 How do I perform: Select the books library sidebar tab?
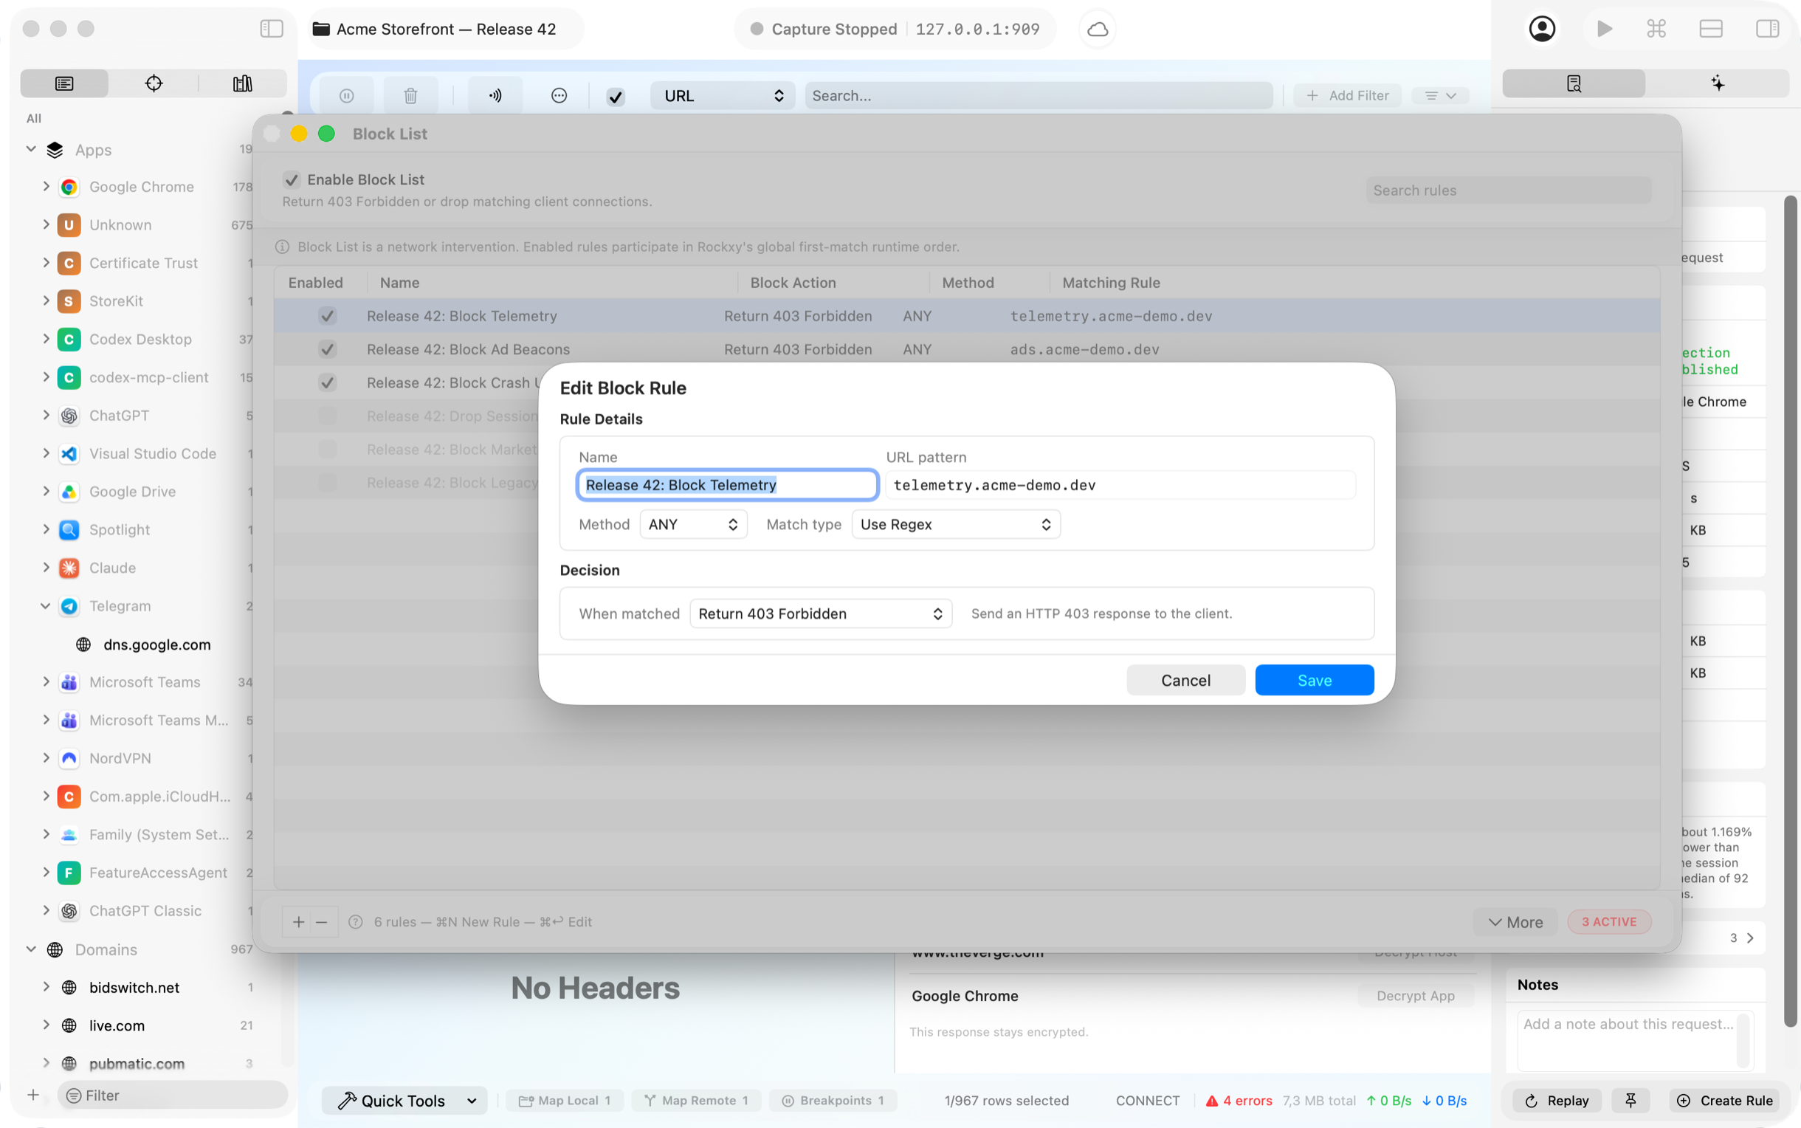(x=242, y=83)
